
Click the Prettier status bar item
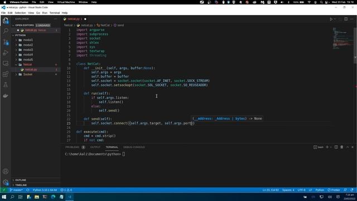pos(334,190)
